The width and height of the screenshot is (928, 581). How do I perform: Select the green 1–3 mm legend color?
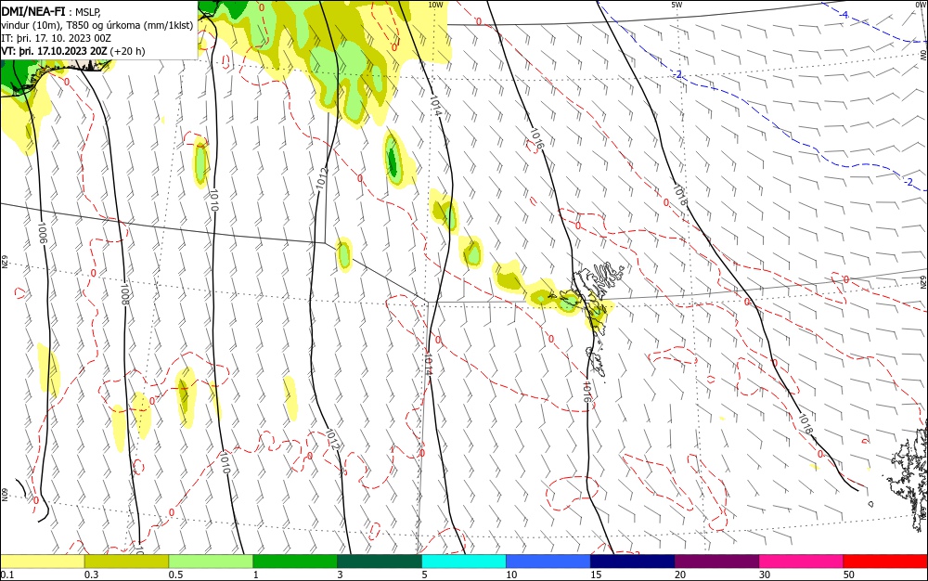coord(295,562)
